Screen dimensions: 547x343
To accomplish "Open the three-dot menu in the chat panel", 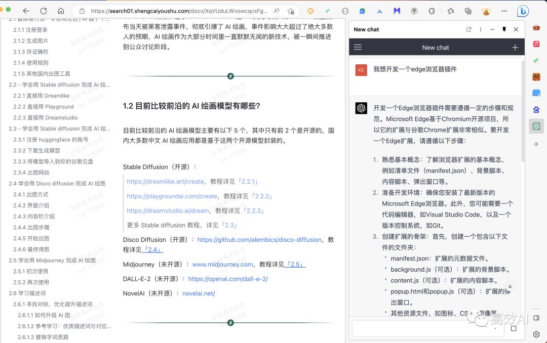I will [480, 29].
